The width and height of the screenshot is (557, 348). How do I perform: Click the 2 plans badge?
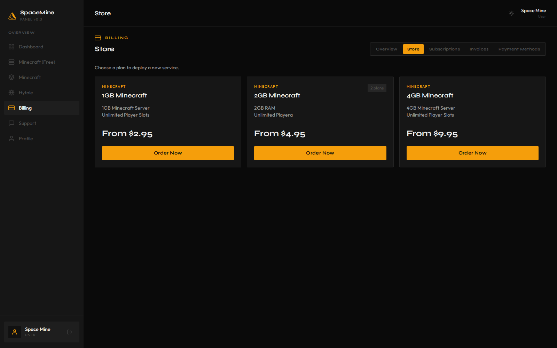click(x=377, y=88)
